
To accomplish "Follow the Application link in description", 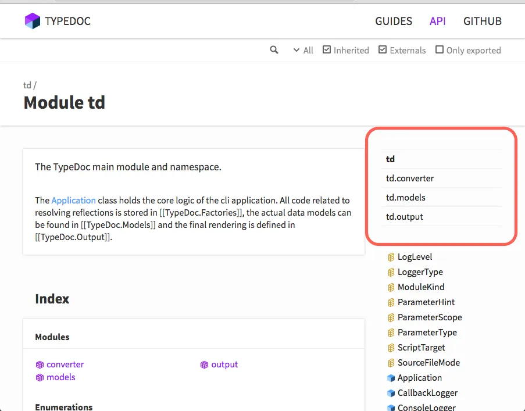I will (x=73, y=201).
